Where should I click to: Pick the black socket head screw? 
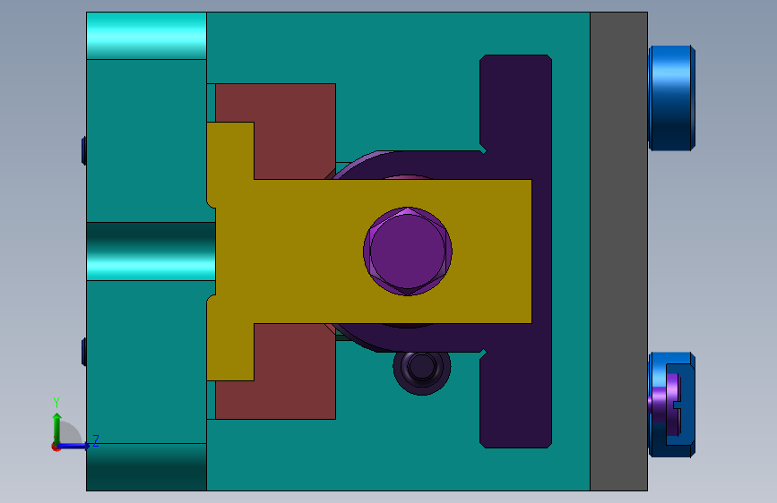pos(422,367)
